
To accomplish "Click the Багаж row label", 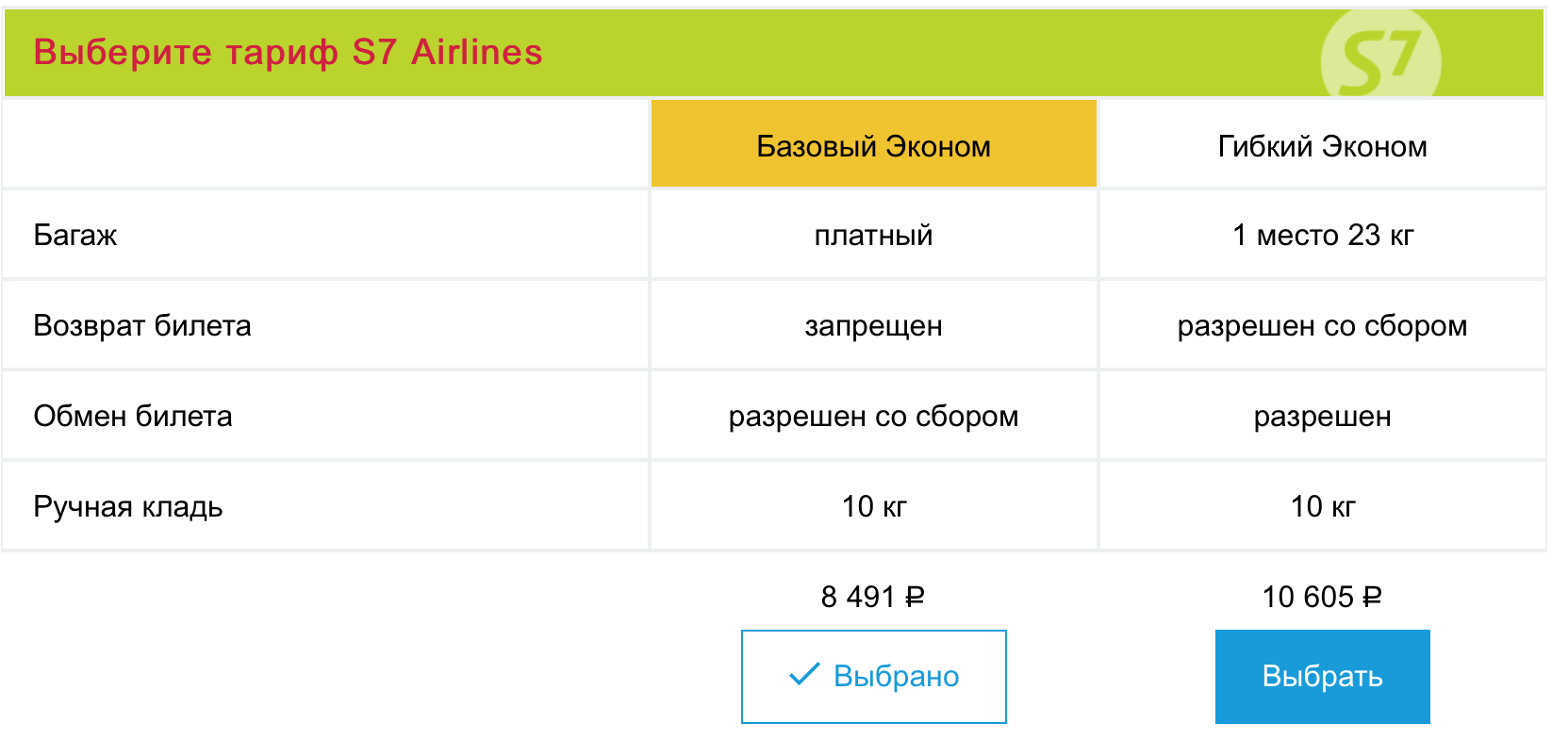I will click(x=75, y=235).
